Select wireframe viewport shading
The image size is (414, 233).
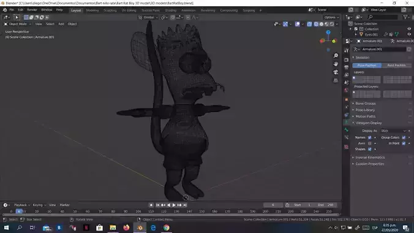coord(316,24)
